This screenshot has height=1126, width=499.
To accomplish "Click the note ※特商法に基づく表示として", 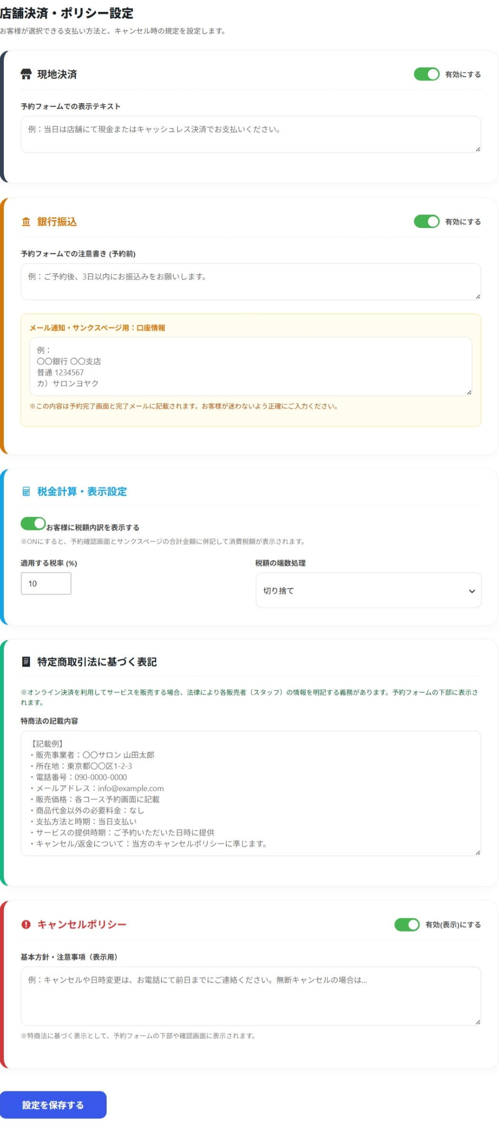I will click(x=138, y=1036).
